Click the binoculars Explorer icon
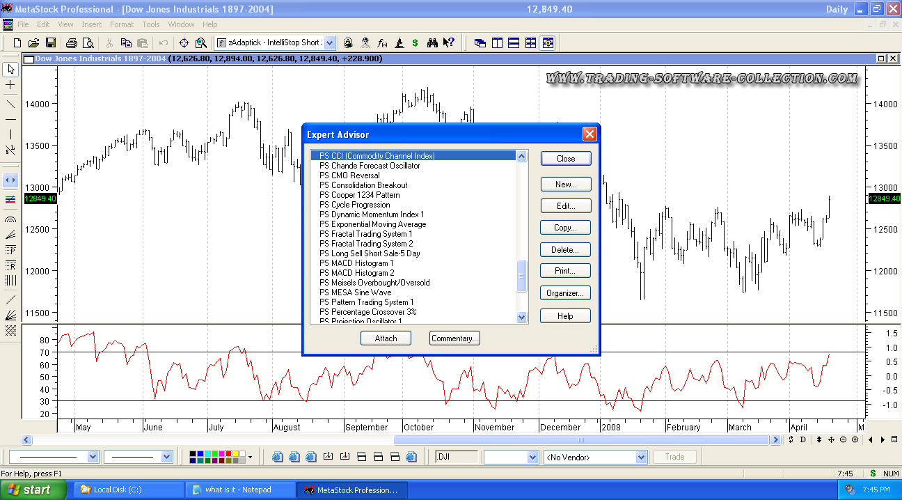Viewport: 902px width, 500px height. click(432, 42)
